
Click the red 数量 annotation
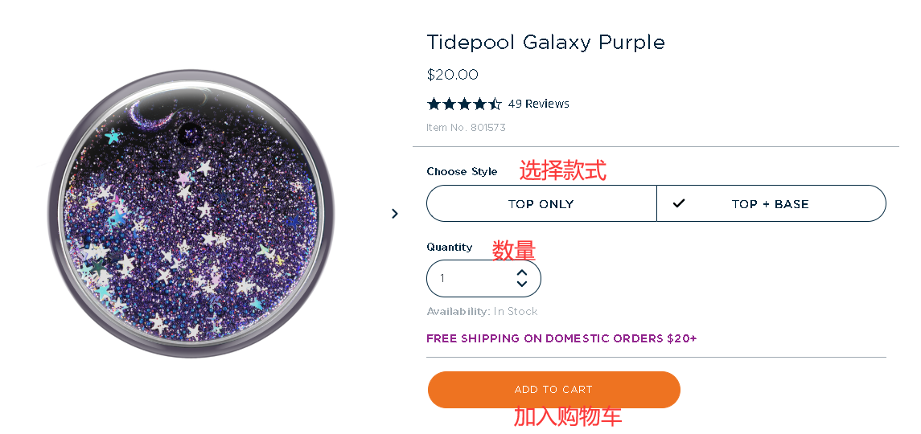[513, 251]
